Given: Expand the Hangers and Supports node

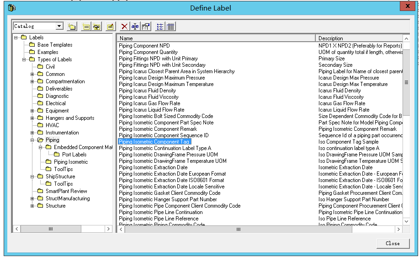Looking at the screenshot, I should point(32,118).
